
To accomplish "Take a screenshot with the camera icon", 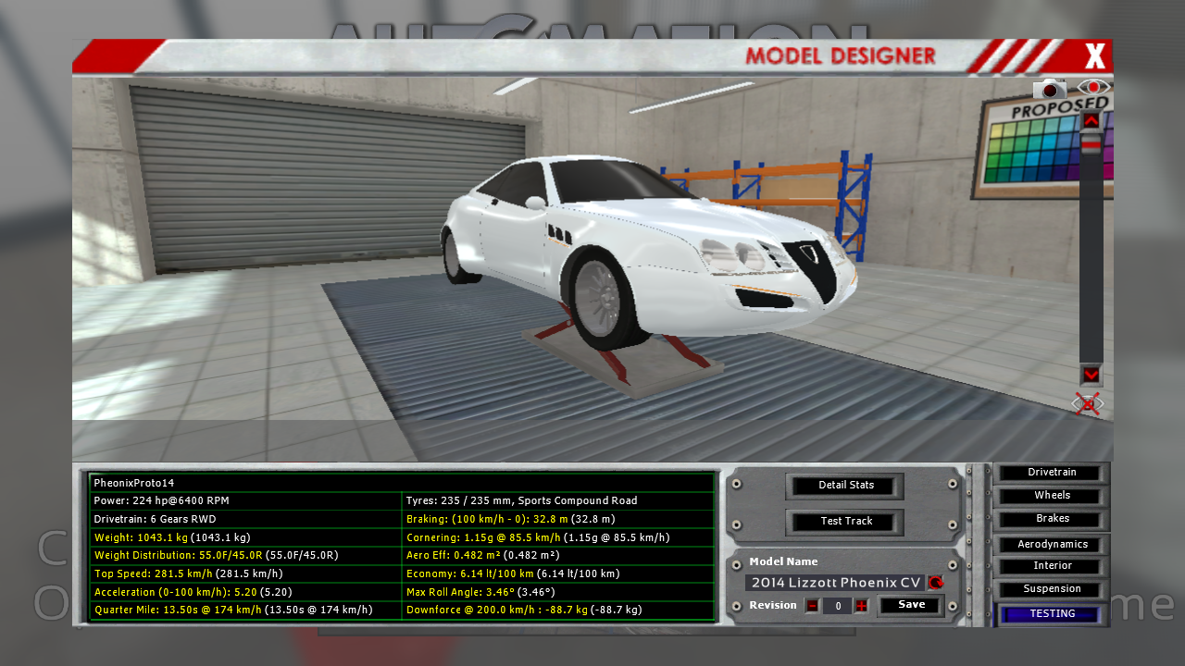I will pos(1050,89).
